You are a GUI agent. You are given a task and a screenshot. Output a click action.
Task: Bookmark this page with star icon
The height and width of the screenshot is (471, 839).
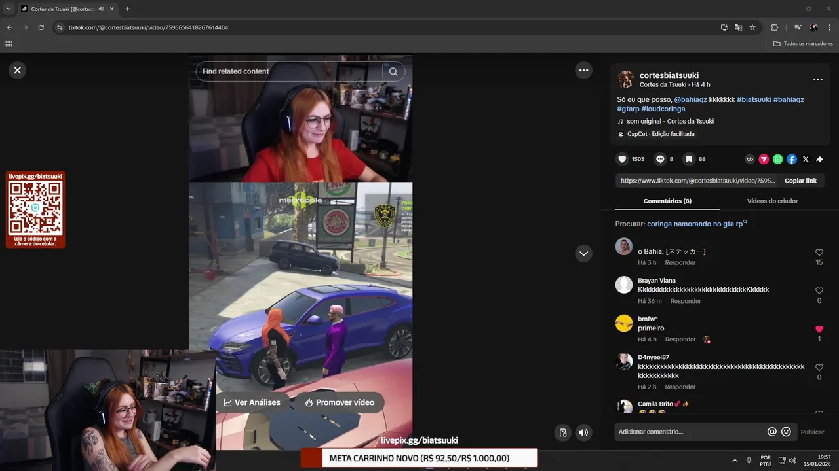752,27
